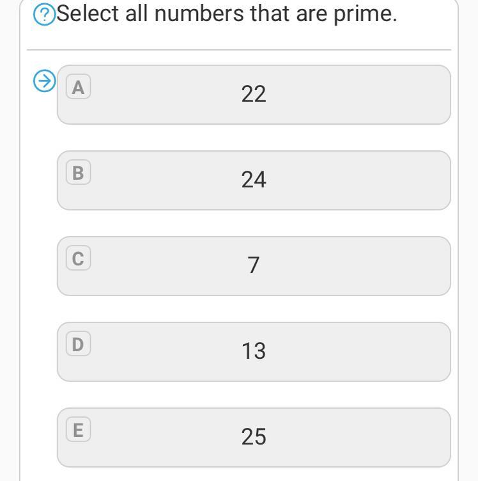478x481 pixels.
Task: Click the number 22 text
Action: point(254,95)
